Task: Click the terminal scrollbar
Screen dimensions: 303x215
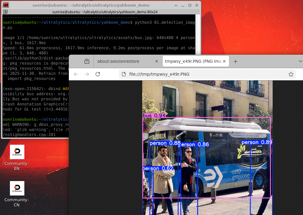Action: click(197, 35)
